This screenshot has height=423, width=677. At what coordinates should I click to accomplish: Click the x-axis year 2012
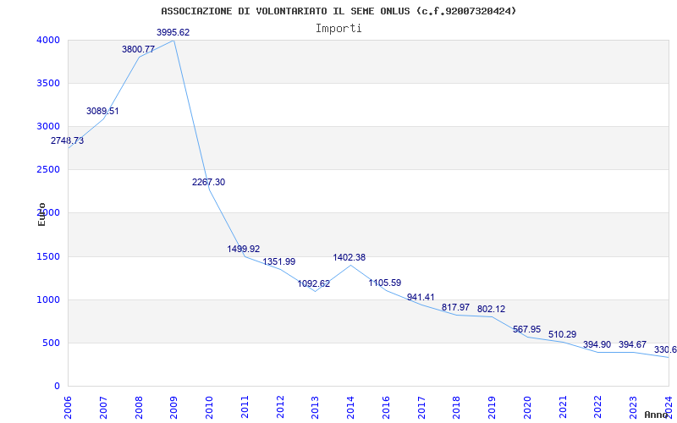click(280, 408)
